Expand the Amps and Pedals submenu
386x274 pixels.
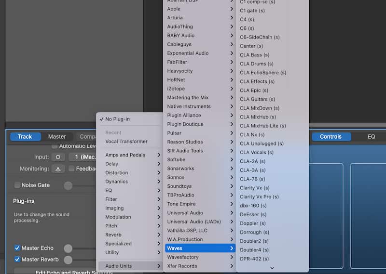point(129,155)
